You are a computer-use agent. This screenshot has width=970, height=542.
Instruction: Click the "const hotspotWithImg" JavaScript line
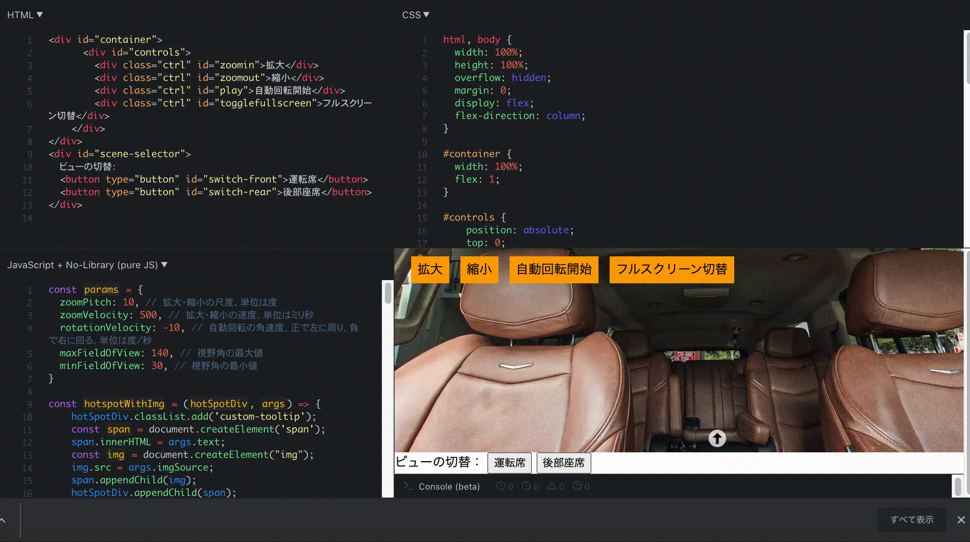185,404
